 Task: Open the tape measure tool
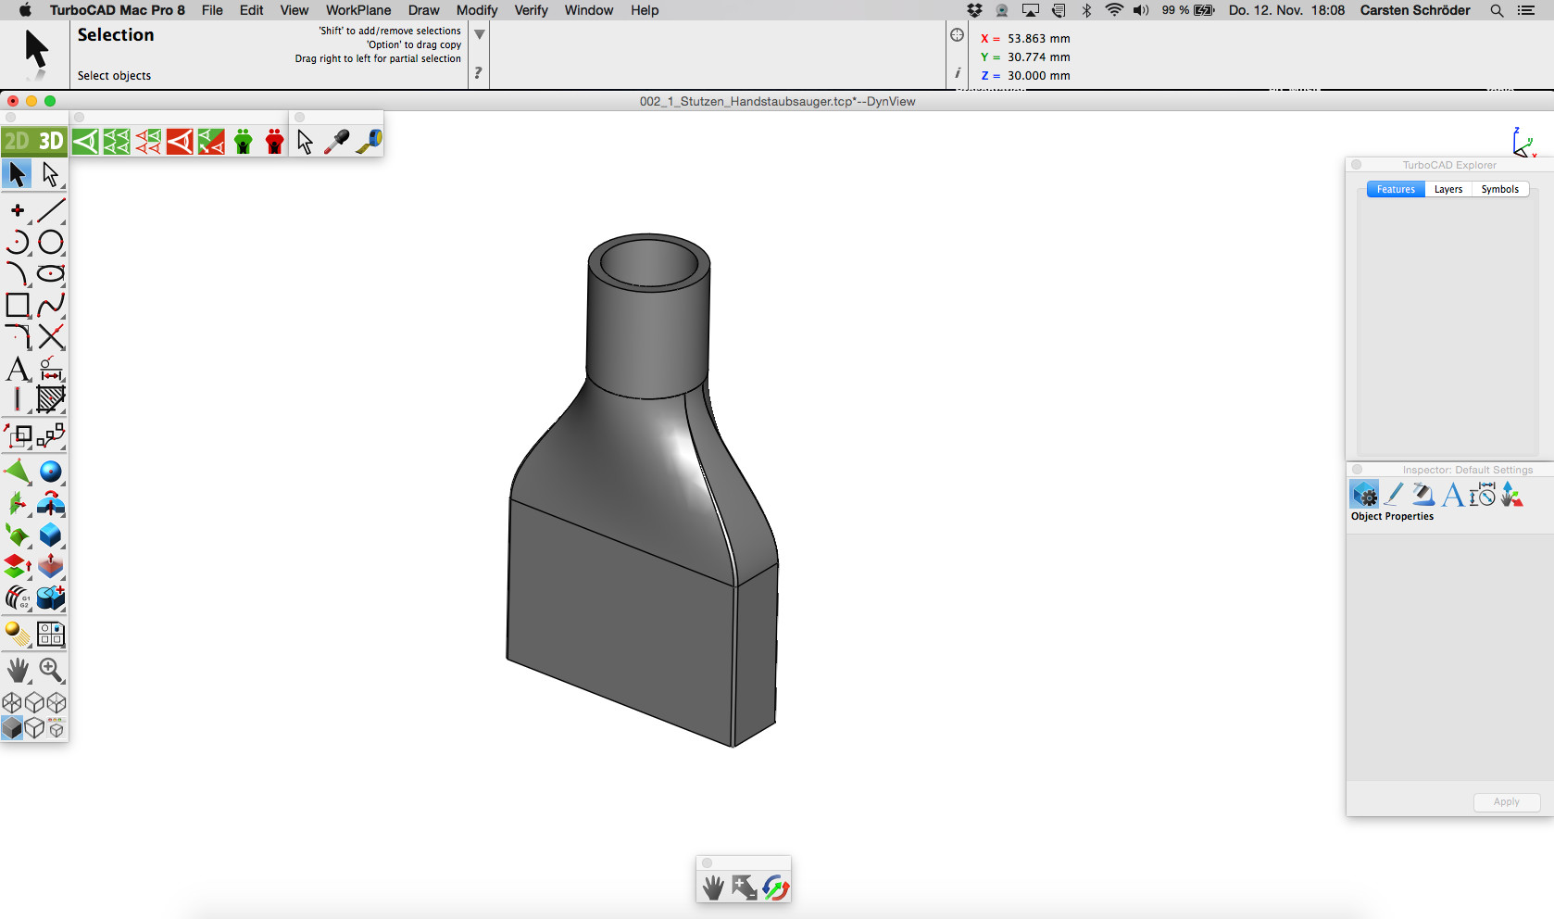[369, 141]
